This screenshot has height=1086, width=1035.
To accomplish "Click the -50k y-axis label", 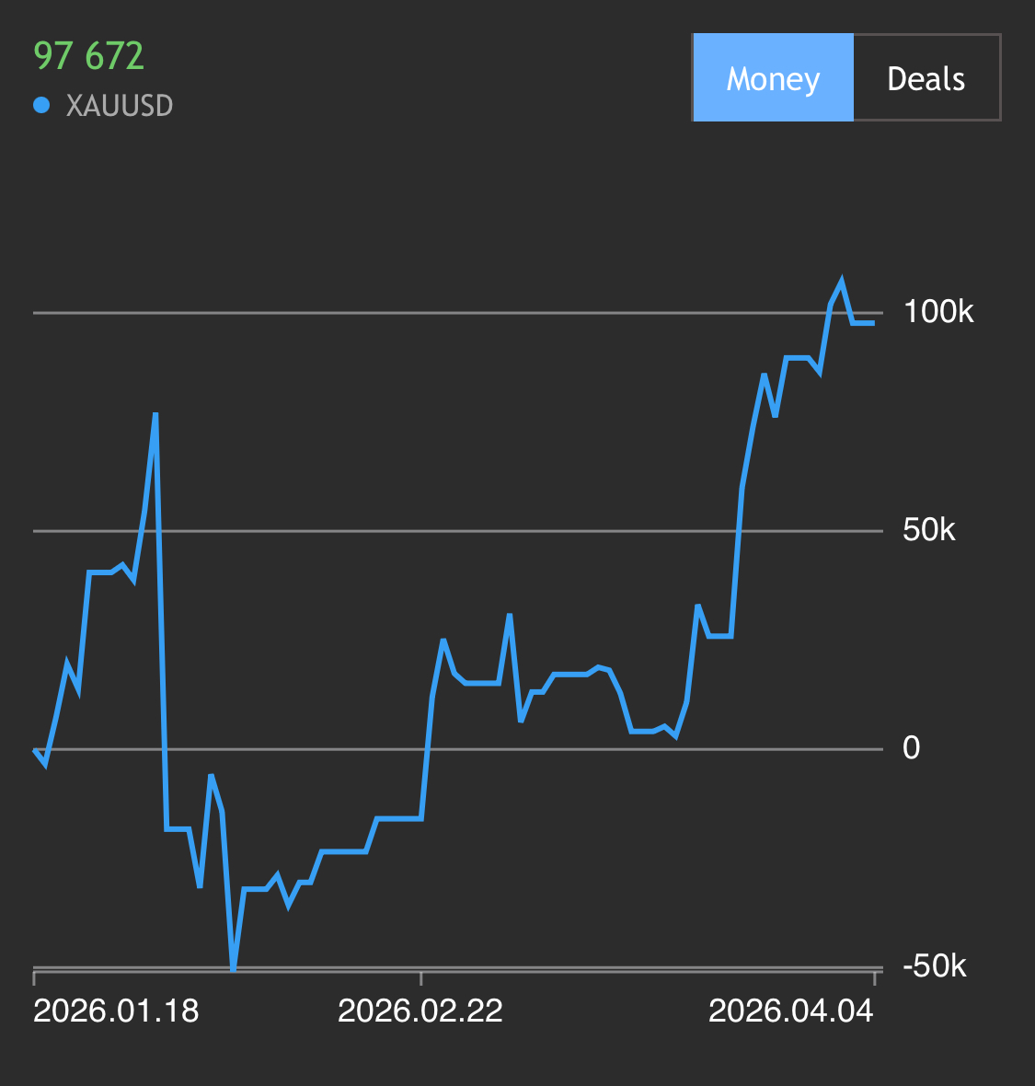I will [934, 966].
